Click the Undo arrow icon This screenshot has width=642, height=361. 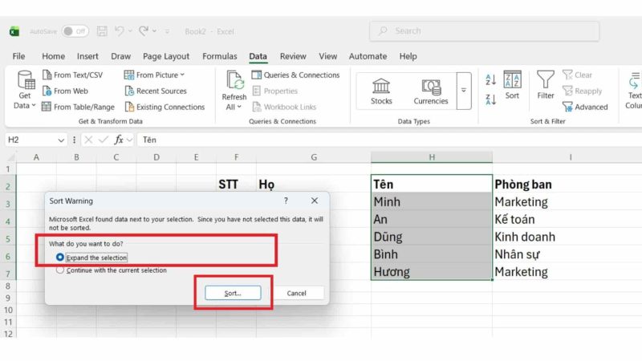(x=119, y=30)
